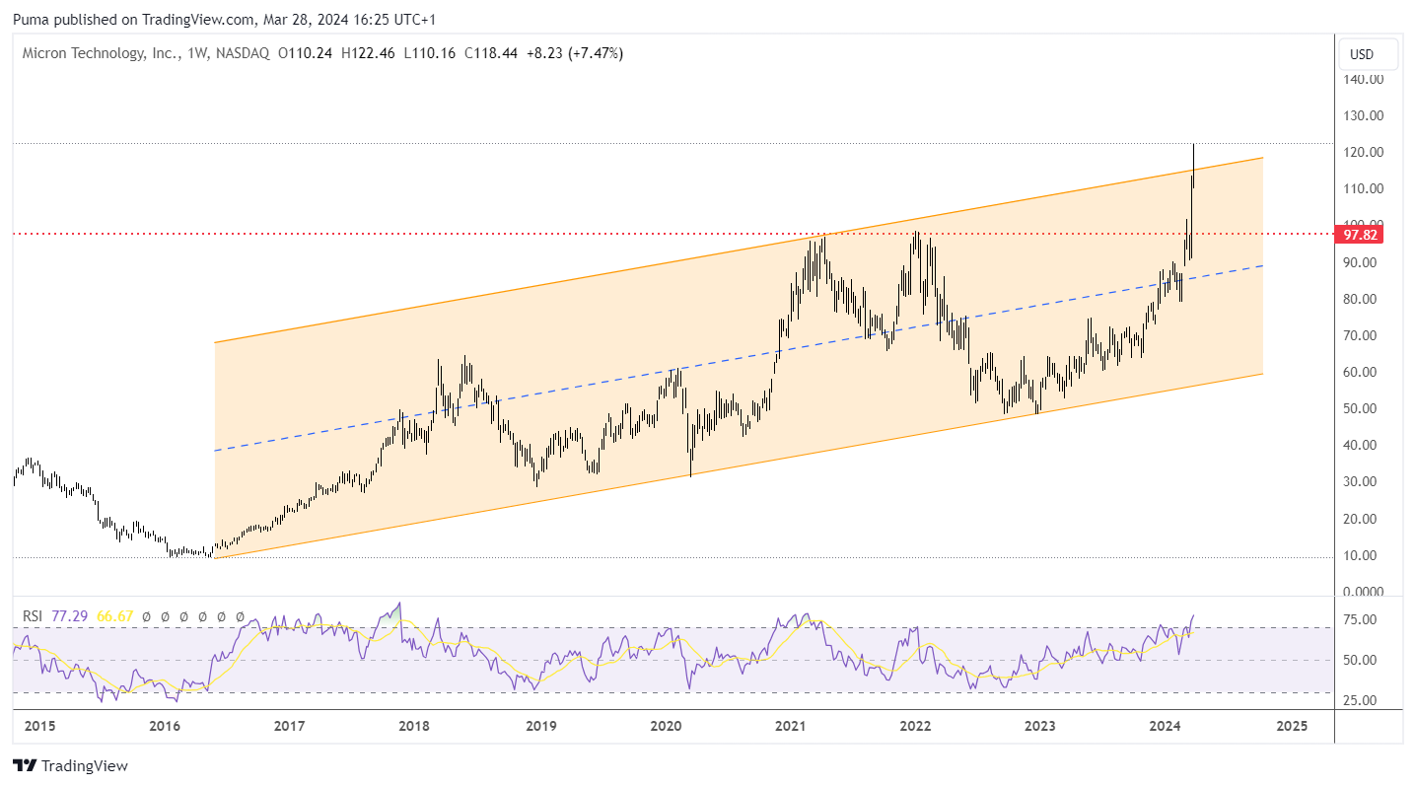The image size is (1416, 787).
Task: Click the 2018 label on time axis
Action: [414, 726]
